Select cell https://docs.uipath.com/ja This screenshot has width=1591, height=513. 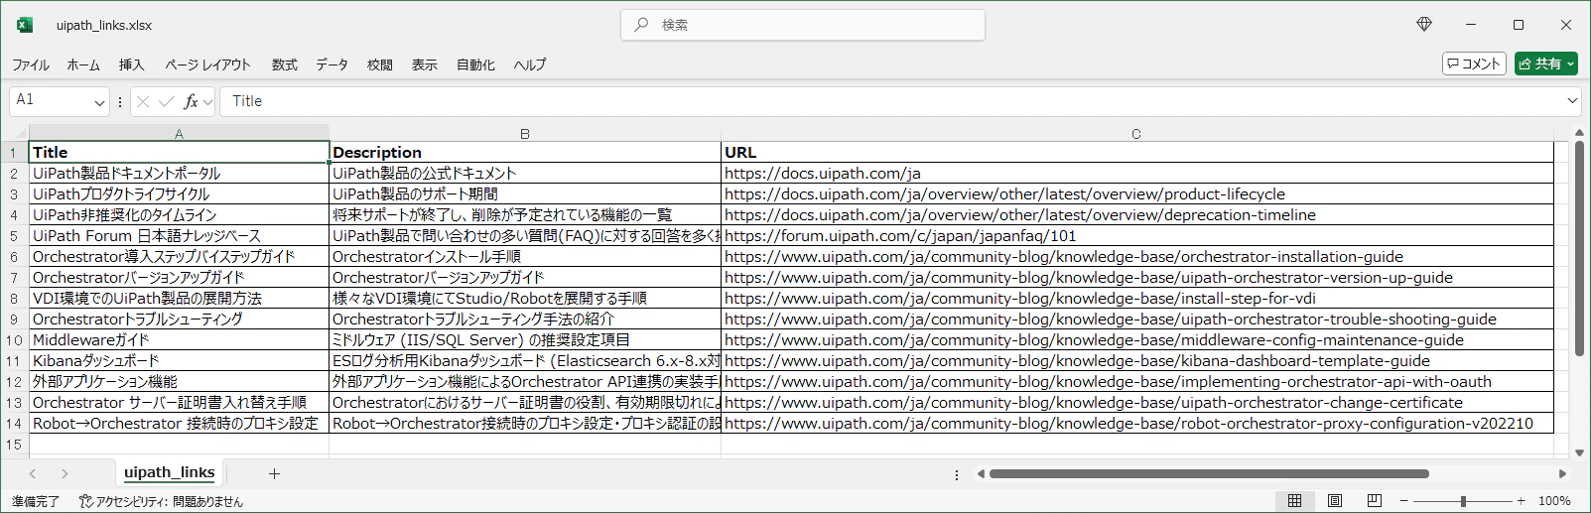point(1137,174)
